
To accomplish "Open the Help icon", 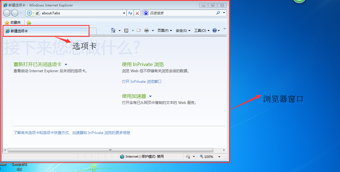I will click(x=215, y=30).
